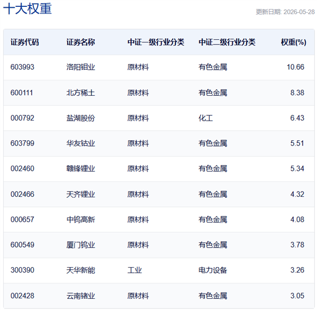Click the 工业 first-level industry cell
Image resolution: width=317 pixels, height=310 pixels.
point(134,270)
